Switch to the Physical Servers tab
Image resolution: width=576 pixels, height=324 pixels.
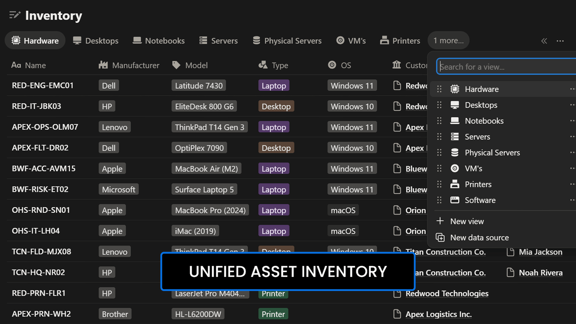pyautogui.click(x=287, y=41)
